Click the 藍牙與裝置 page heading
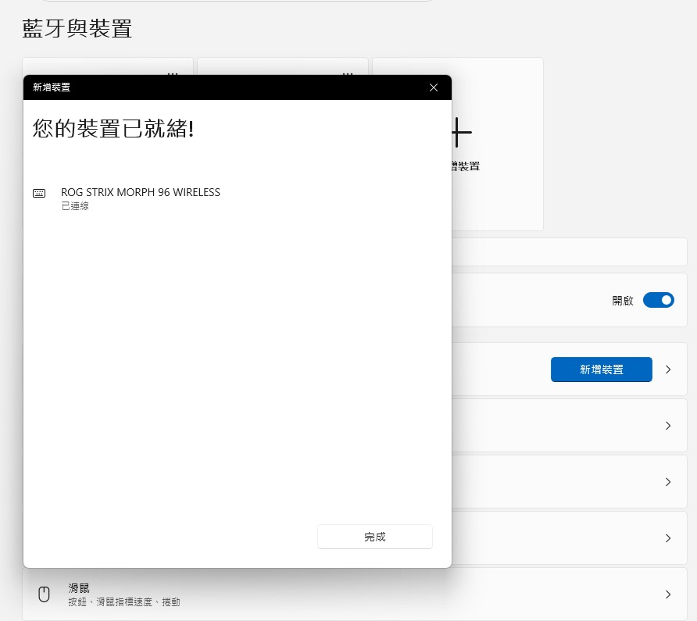This screenshot has width=697, height=621. (x=77, y=28)
